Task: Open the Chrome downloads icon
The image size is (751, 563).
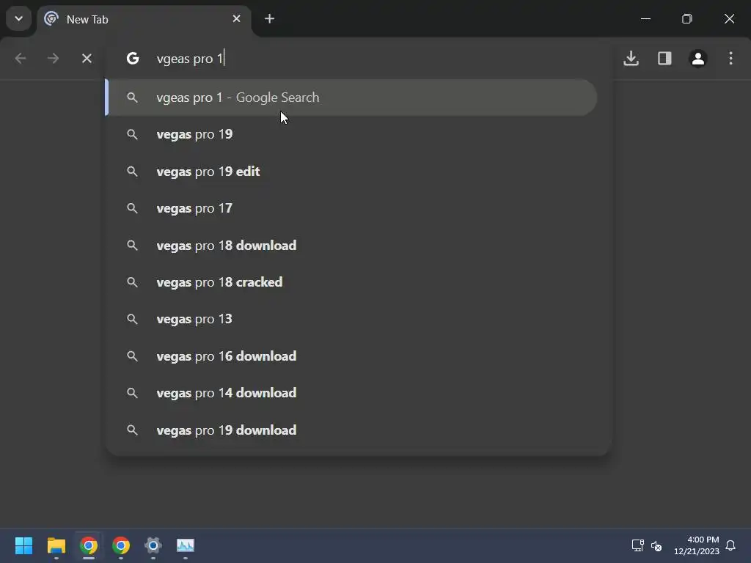Action: [631, 59]
